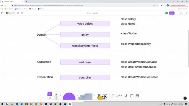The image size is (189, 106).
Task: Select the connector line tool
Action: point(119,96)
